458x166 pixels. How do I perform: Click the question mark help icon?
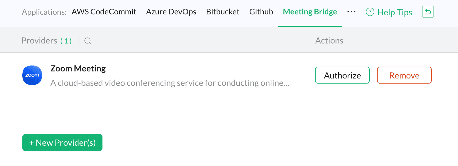pyautogui.click(x=370, y=12)
